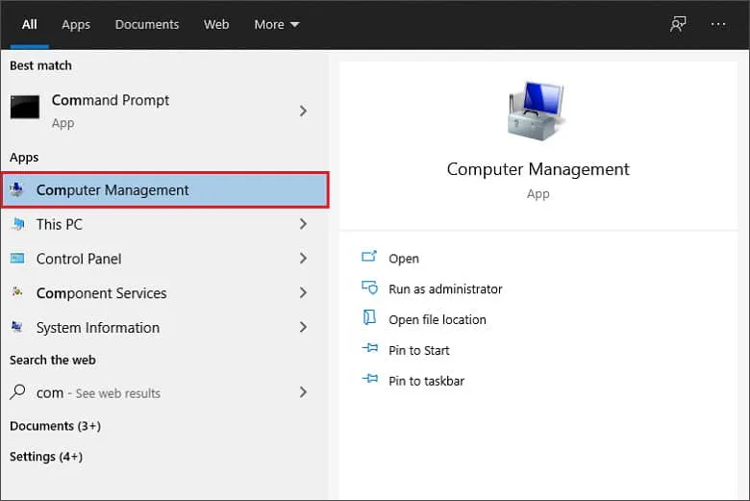Open the feedback person icon
Screen dimensions: 750x501
678,24
